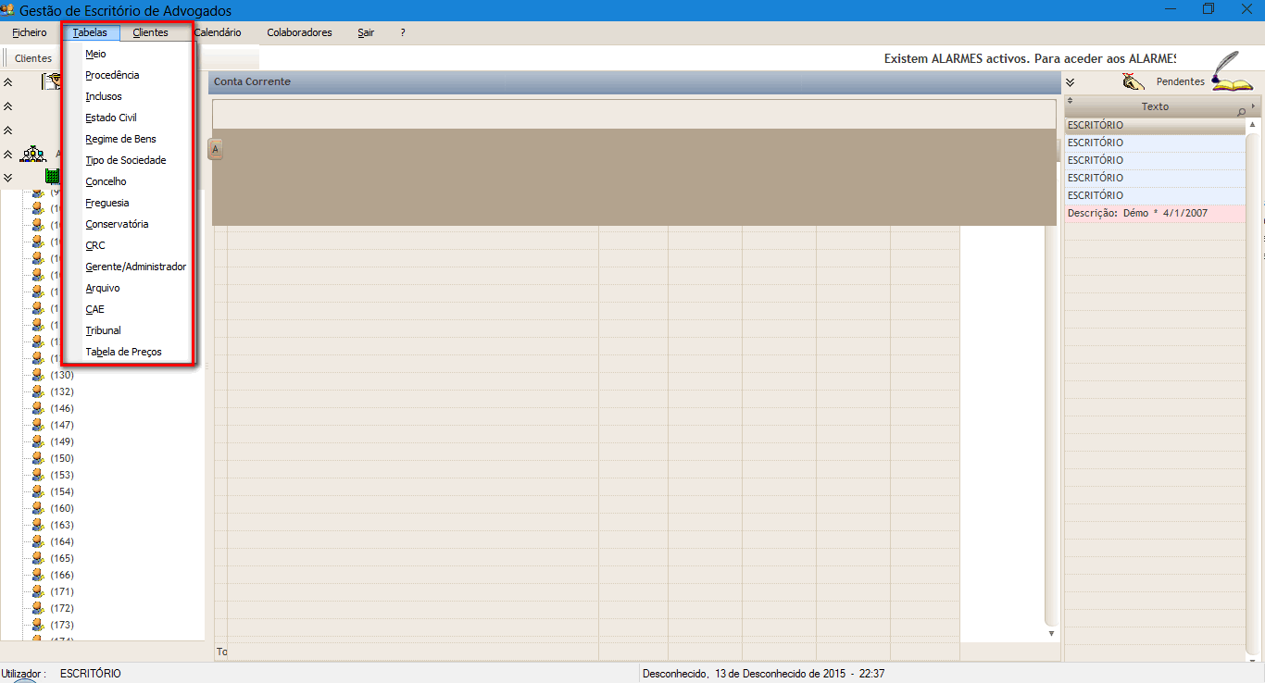This screenshot has width=1265, height=683.
Task: Toggle the sort arrows in Texto header
Action: [1071, 101]
